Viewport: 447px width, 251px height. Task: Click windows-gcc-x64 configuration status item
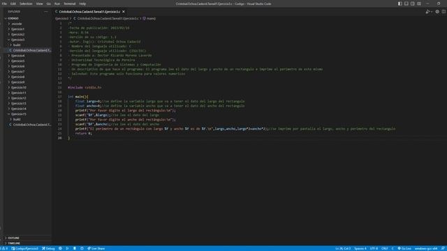[426, 248]
